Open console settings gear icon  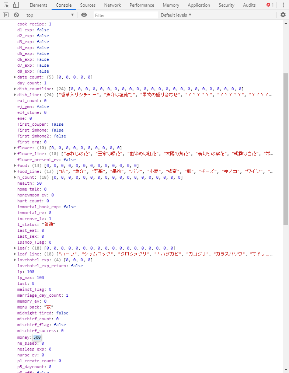283,15
